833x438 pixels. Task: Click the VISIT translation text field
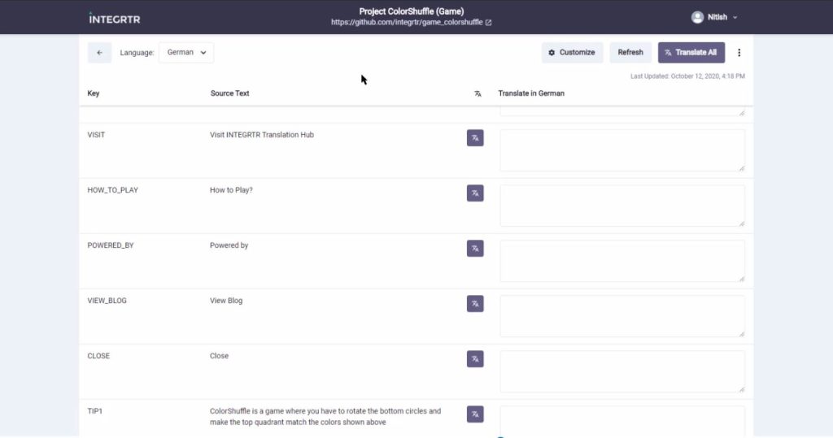coord(621,150)
